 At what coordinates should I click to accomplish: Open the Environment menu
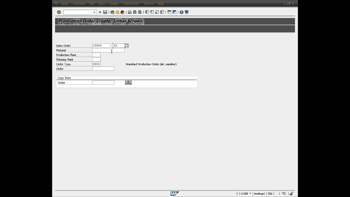point(131,4)
